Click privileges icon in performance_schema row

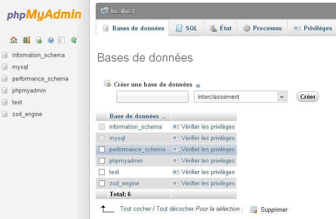coord(176,149)
